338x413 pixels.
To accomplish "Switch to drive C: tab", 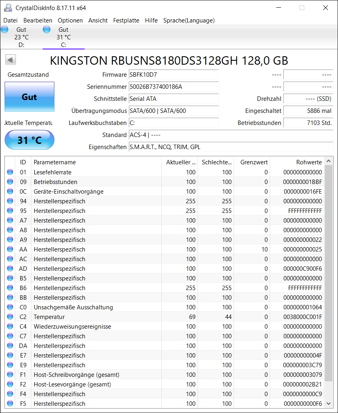I will (63, 37).
